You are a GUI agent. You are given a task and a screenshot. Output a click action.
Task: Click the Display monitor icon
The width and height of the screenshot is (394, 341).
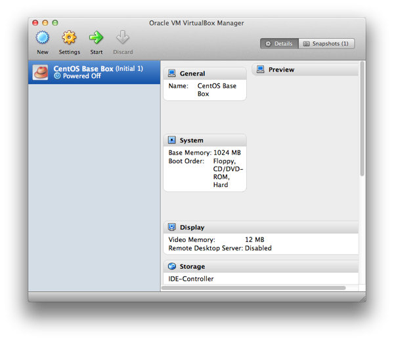(172, 228)
